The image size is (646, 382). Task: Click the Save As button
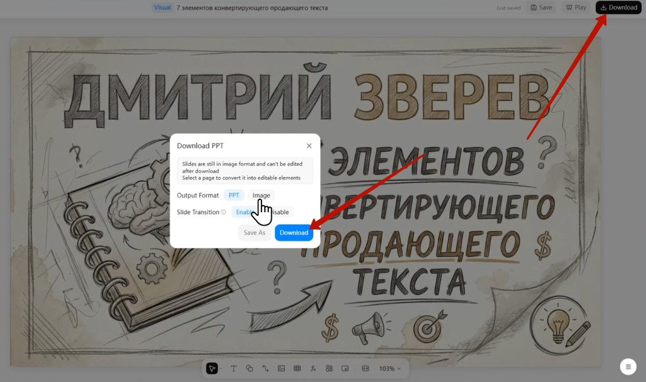pos(254,233)
